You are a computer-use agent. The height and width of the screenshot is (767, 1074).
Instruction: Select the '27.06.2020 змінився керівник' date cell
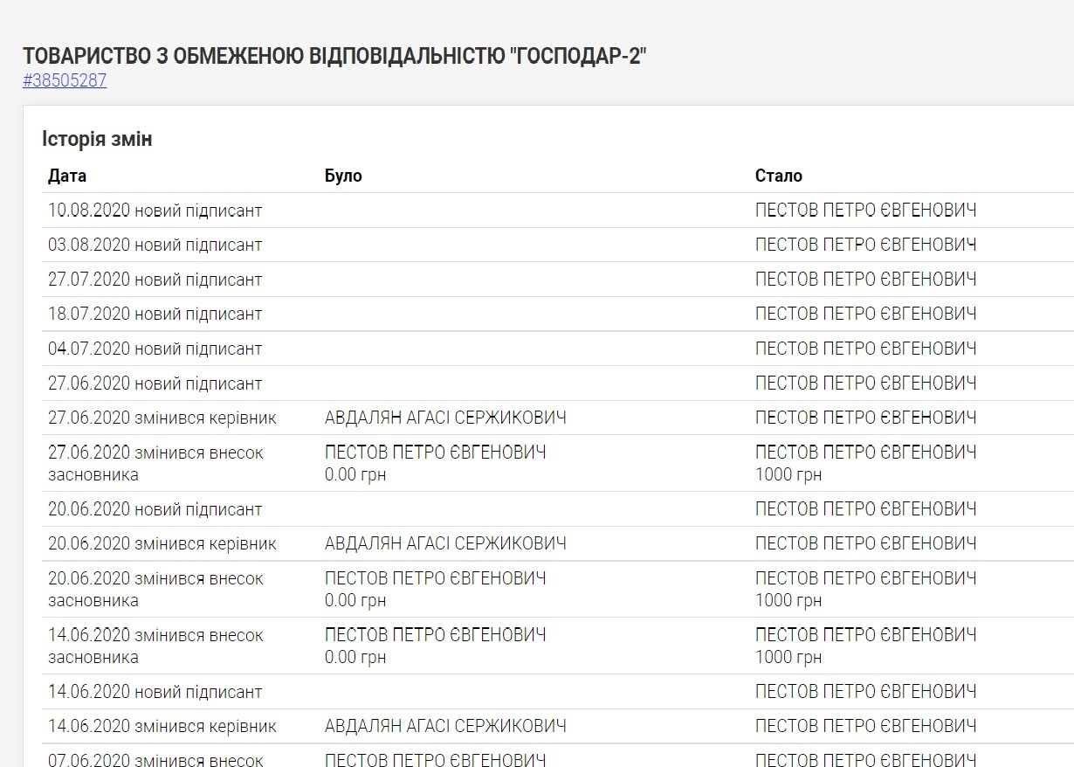(x=162, y=418)
